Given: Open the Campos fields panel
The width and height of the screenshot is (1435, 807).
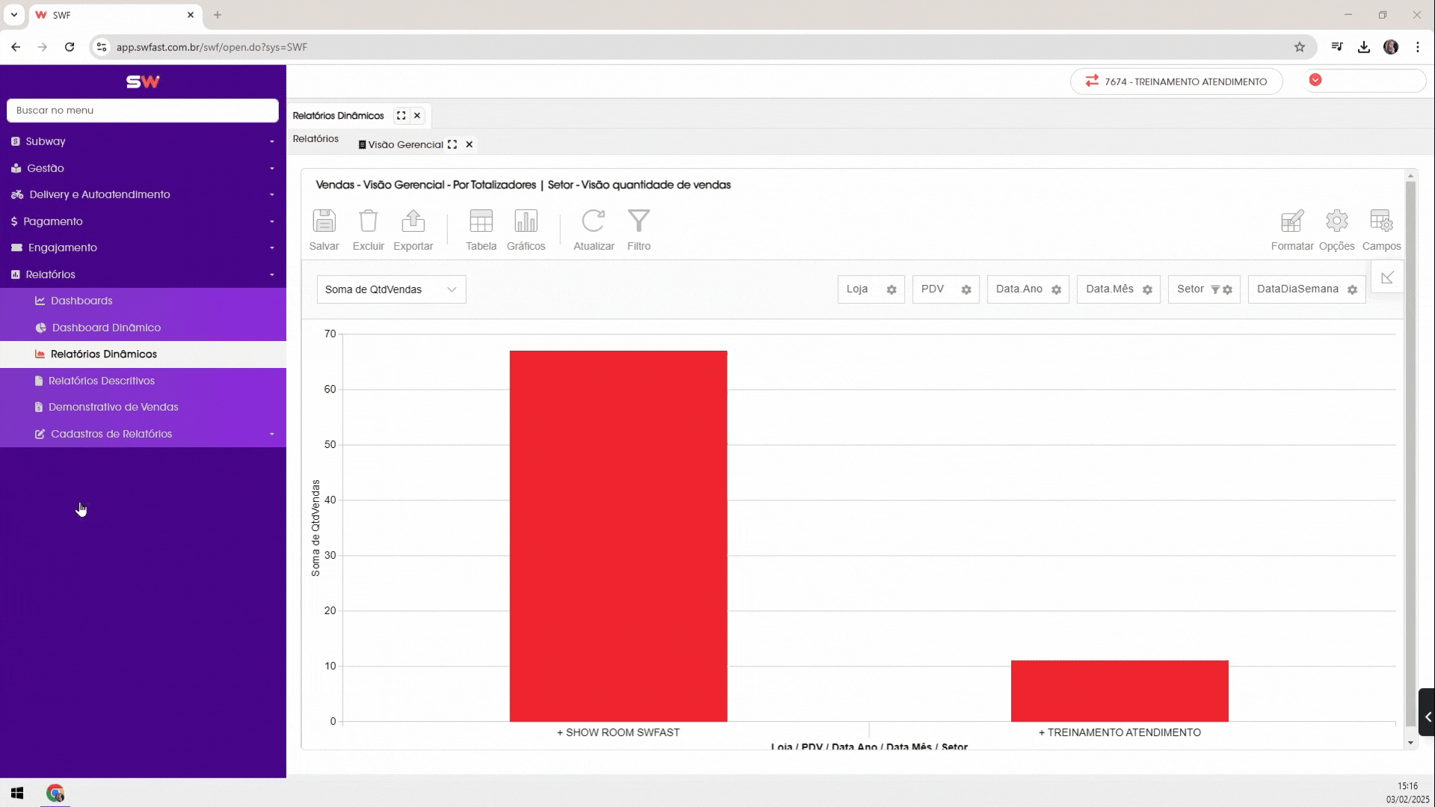Looking at the screenshot, I should (x=1381, y=229).
